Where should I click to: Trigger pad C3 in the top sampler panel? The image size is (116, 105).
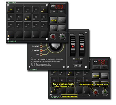[27, 25]
